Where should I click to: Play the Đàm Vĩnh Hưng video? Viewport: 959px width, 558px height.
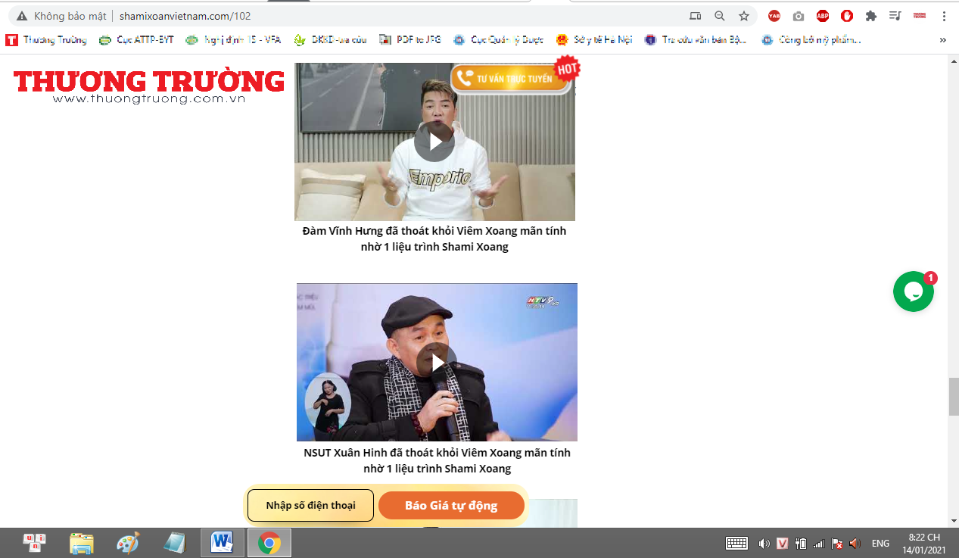click(434, 142)
